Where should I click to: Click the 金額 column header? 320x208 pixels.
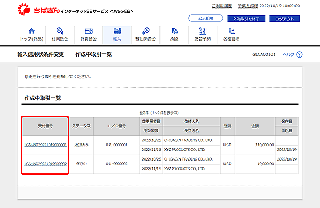255,126
